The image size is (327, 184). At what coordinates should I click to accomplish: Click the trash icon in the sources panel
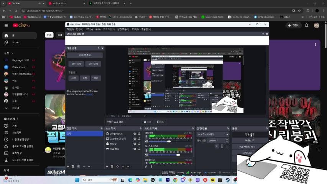(112, 166)
